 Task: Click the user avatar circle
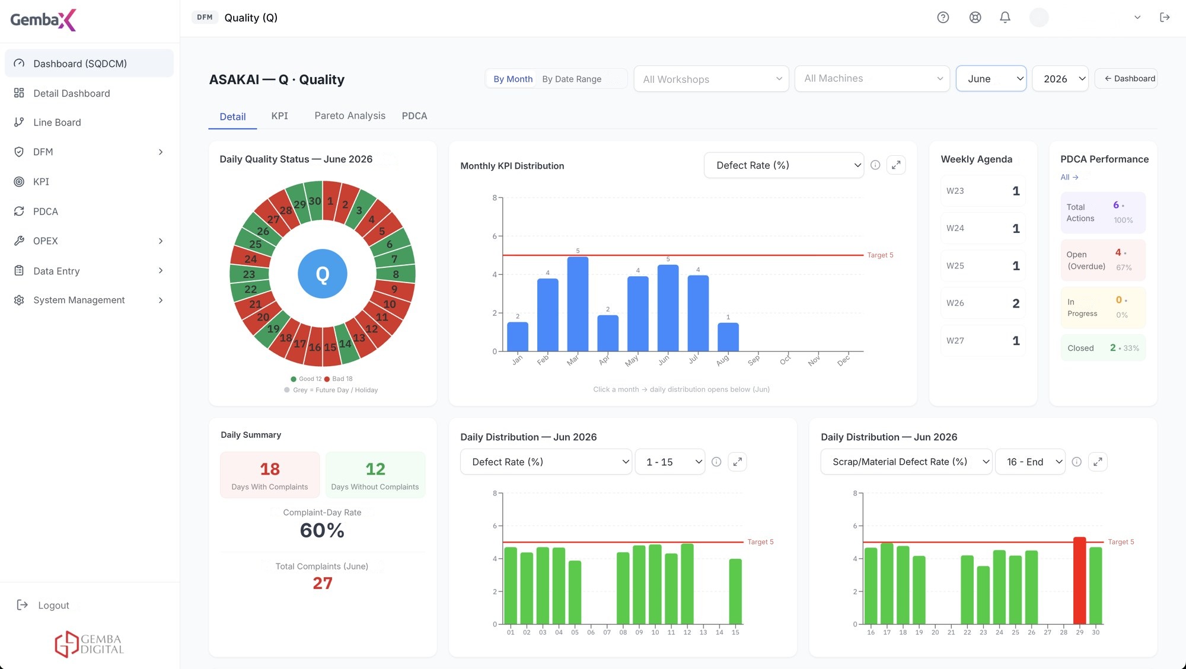click(1039, 17)
